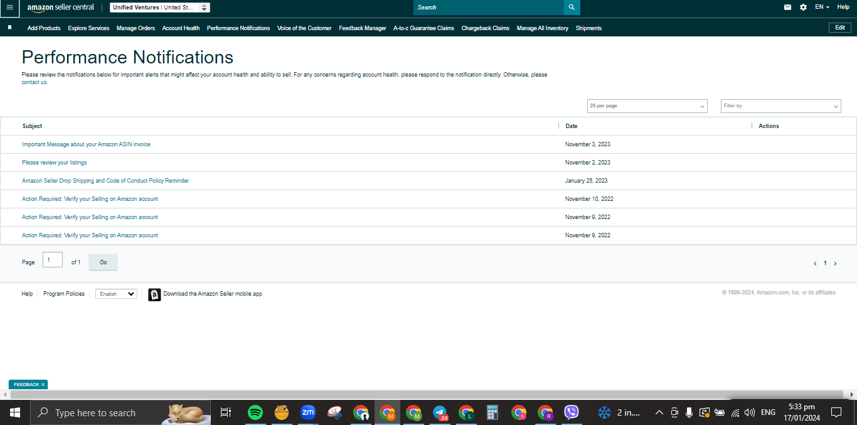Open Zoom from the taskbar
This screenshot has width=857, height=425.
[307, 412]
